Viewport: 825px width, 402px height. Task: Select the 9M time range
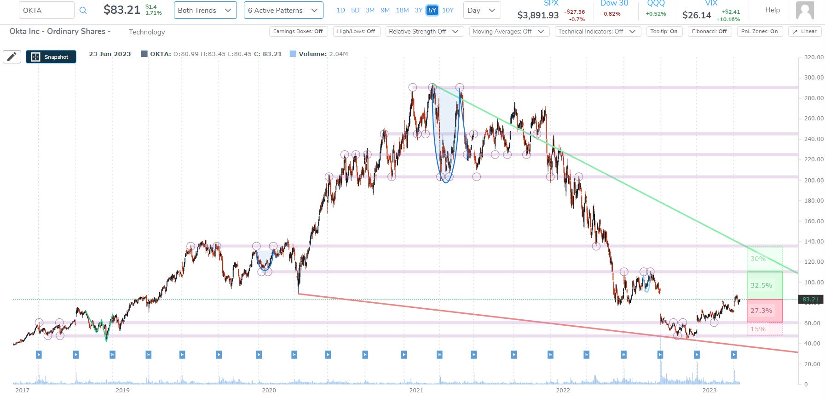(x=385, y=10)
